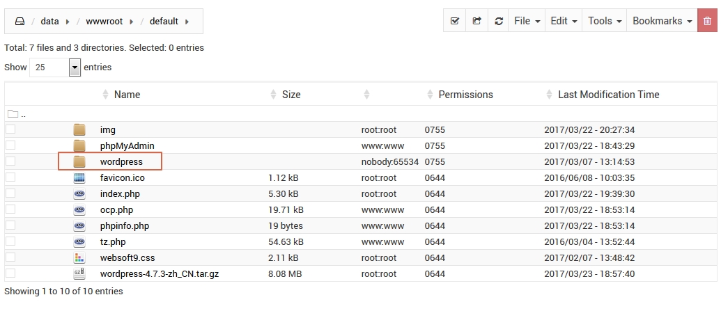Click the refresh listing icon

point(498,21)
